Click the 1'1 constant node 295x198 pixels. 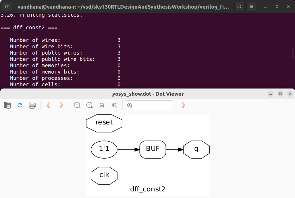coord(104,149)
